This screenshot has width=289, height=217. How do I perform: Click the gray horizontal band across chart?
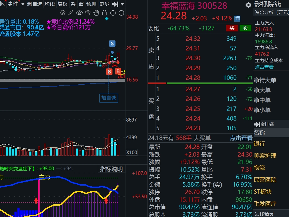(63, 80)
